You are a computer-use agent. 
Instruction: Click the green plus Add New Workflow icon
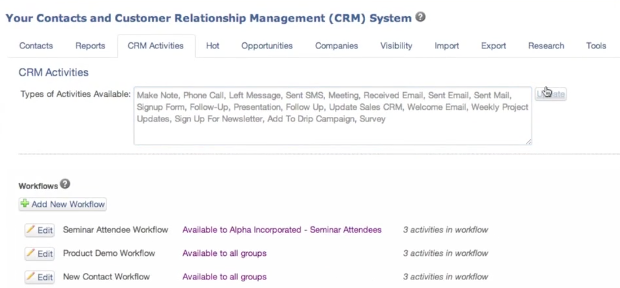coord(25,203)
